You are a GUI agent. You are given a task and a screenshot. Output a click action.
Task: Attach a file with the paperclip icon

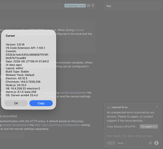click(x=150, y=143)
